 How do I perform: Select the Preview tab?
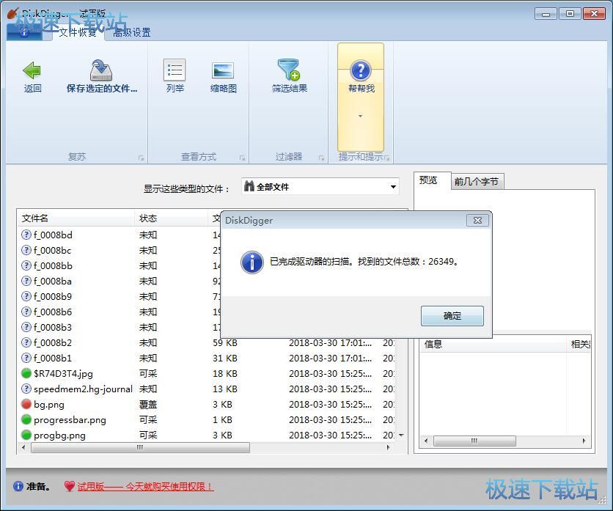point(428,180)
